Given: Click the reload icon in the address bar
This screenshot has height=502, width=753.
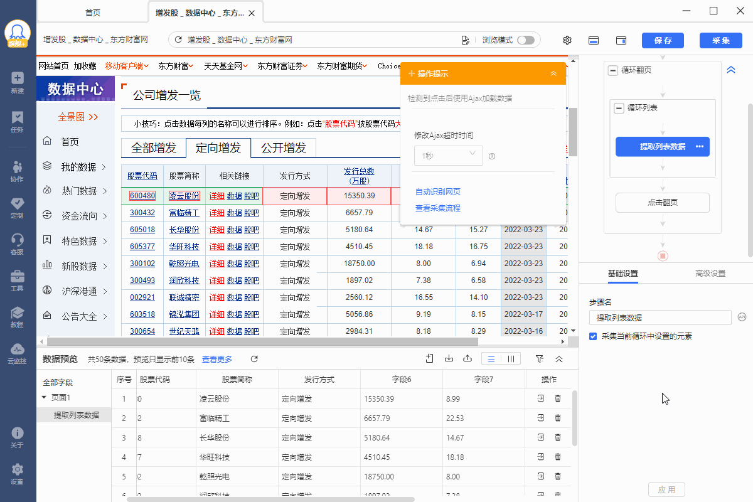Looking at the screenshot, I should point(178,40).
